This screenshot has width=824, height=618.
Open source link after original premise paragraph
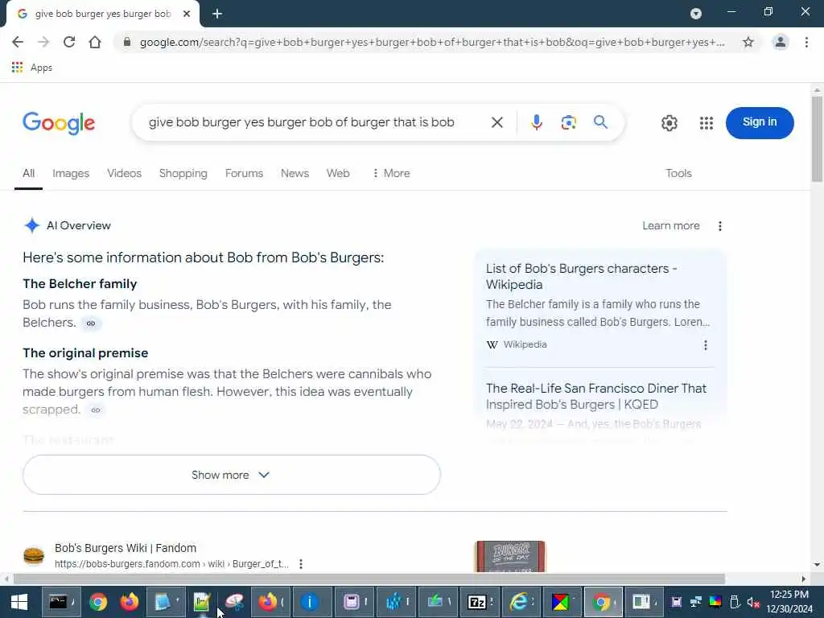(x=95, y=410)
